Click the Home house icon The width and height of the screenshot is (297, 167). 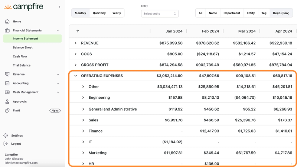coord(7,22)
